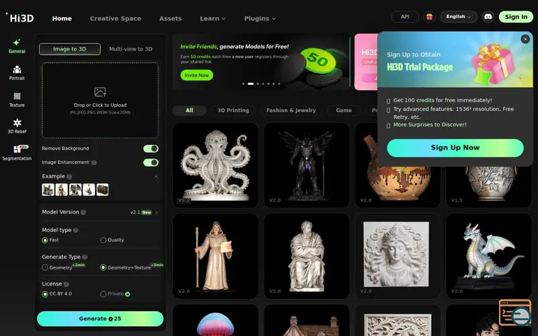This screenshot has height=336, width=538.
Task: Toggle the Remove Background switch
Action: (151, 149)
